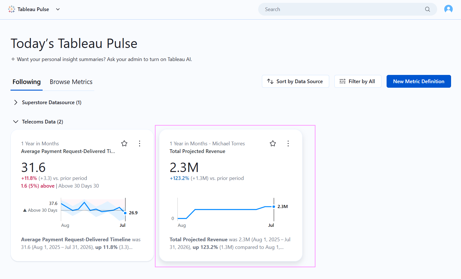Switch to the Browse Metrics tab
Image resolution: width=461 pixels, height=279 pixels.
point(71,82)
